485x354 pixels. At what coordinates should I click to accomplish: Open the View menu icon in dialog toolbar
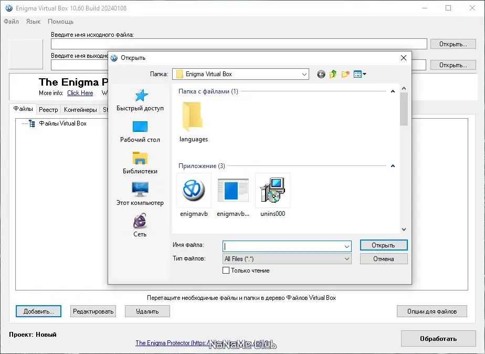[360, 74]
